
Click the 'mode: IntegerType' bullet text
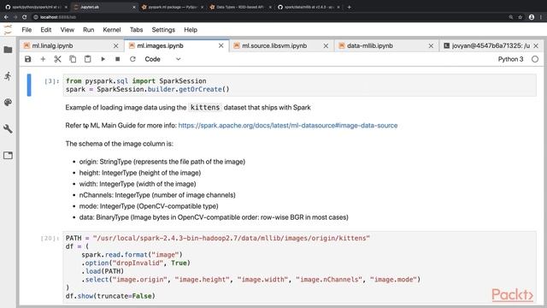[149, 206]
